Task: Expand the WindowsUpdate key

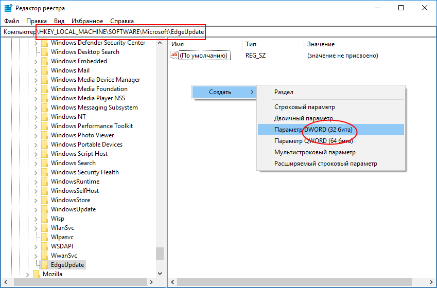Action: coord(36,209)
